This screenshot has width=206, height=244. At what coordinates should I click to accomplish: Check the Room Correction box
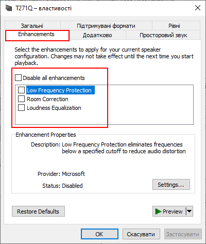21,99
